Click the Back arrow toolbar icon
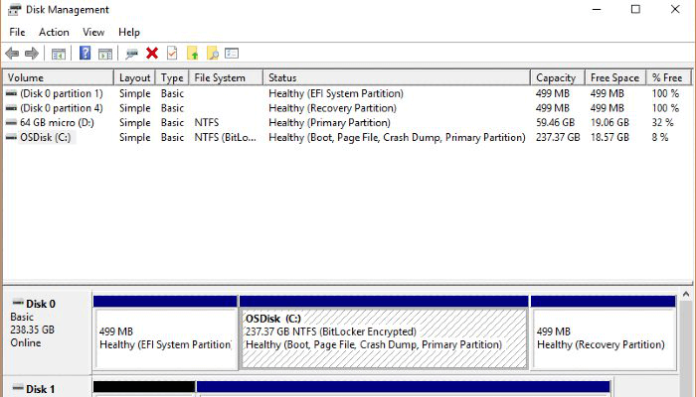The image size is (696, 397). click(x=12, y=54)
